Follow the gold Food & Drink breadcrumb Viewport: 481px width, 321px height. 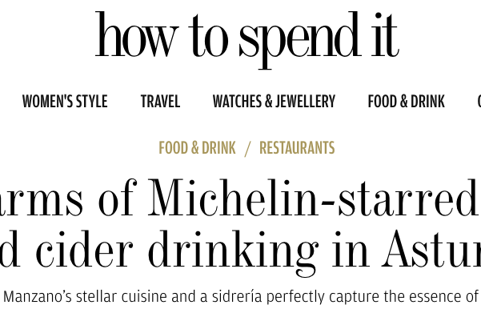click(197, 148)
